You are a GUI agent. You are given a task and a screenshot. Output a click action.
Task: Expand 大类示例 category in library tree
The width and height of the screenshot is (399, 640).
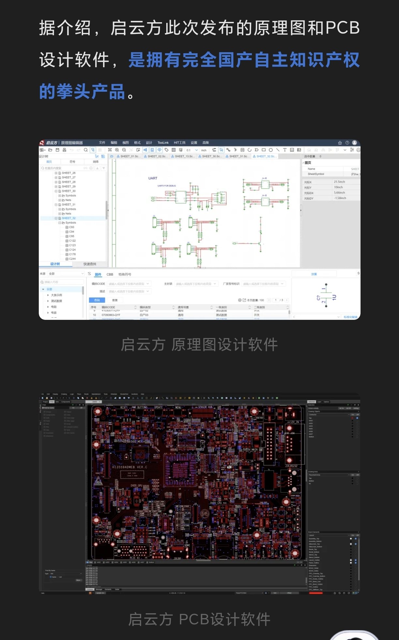pos(48,295)
